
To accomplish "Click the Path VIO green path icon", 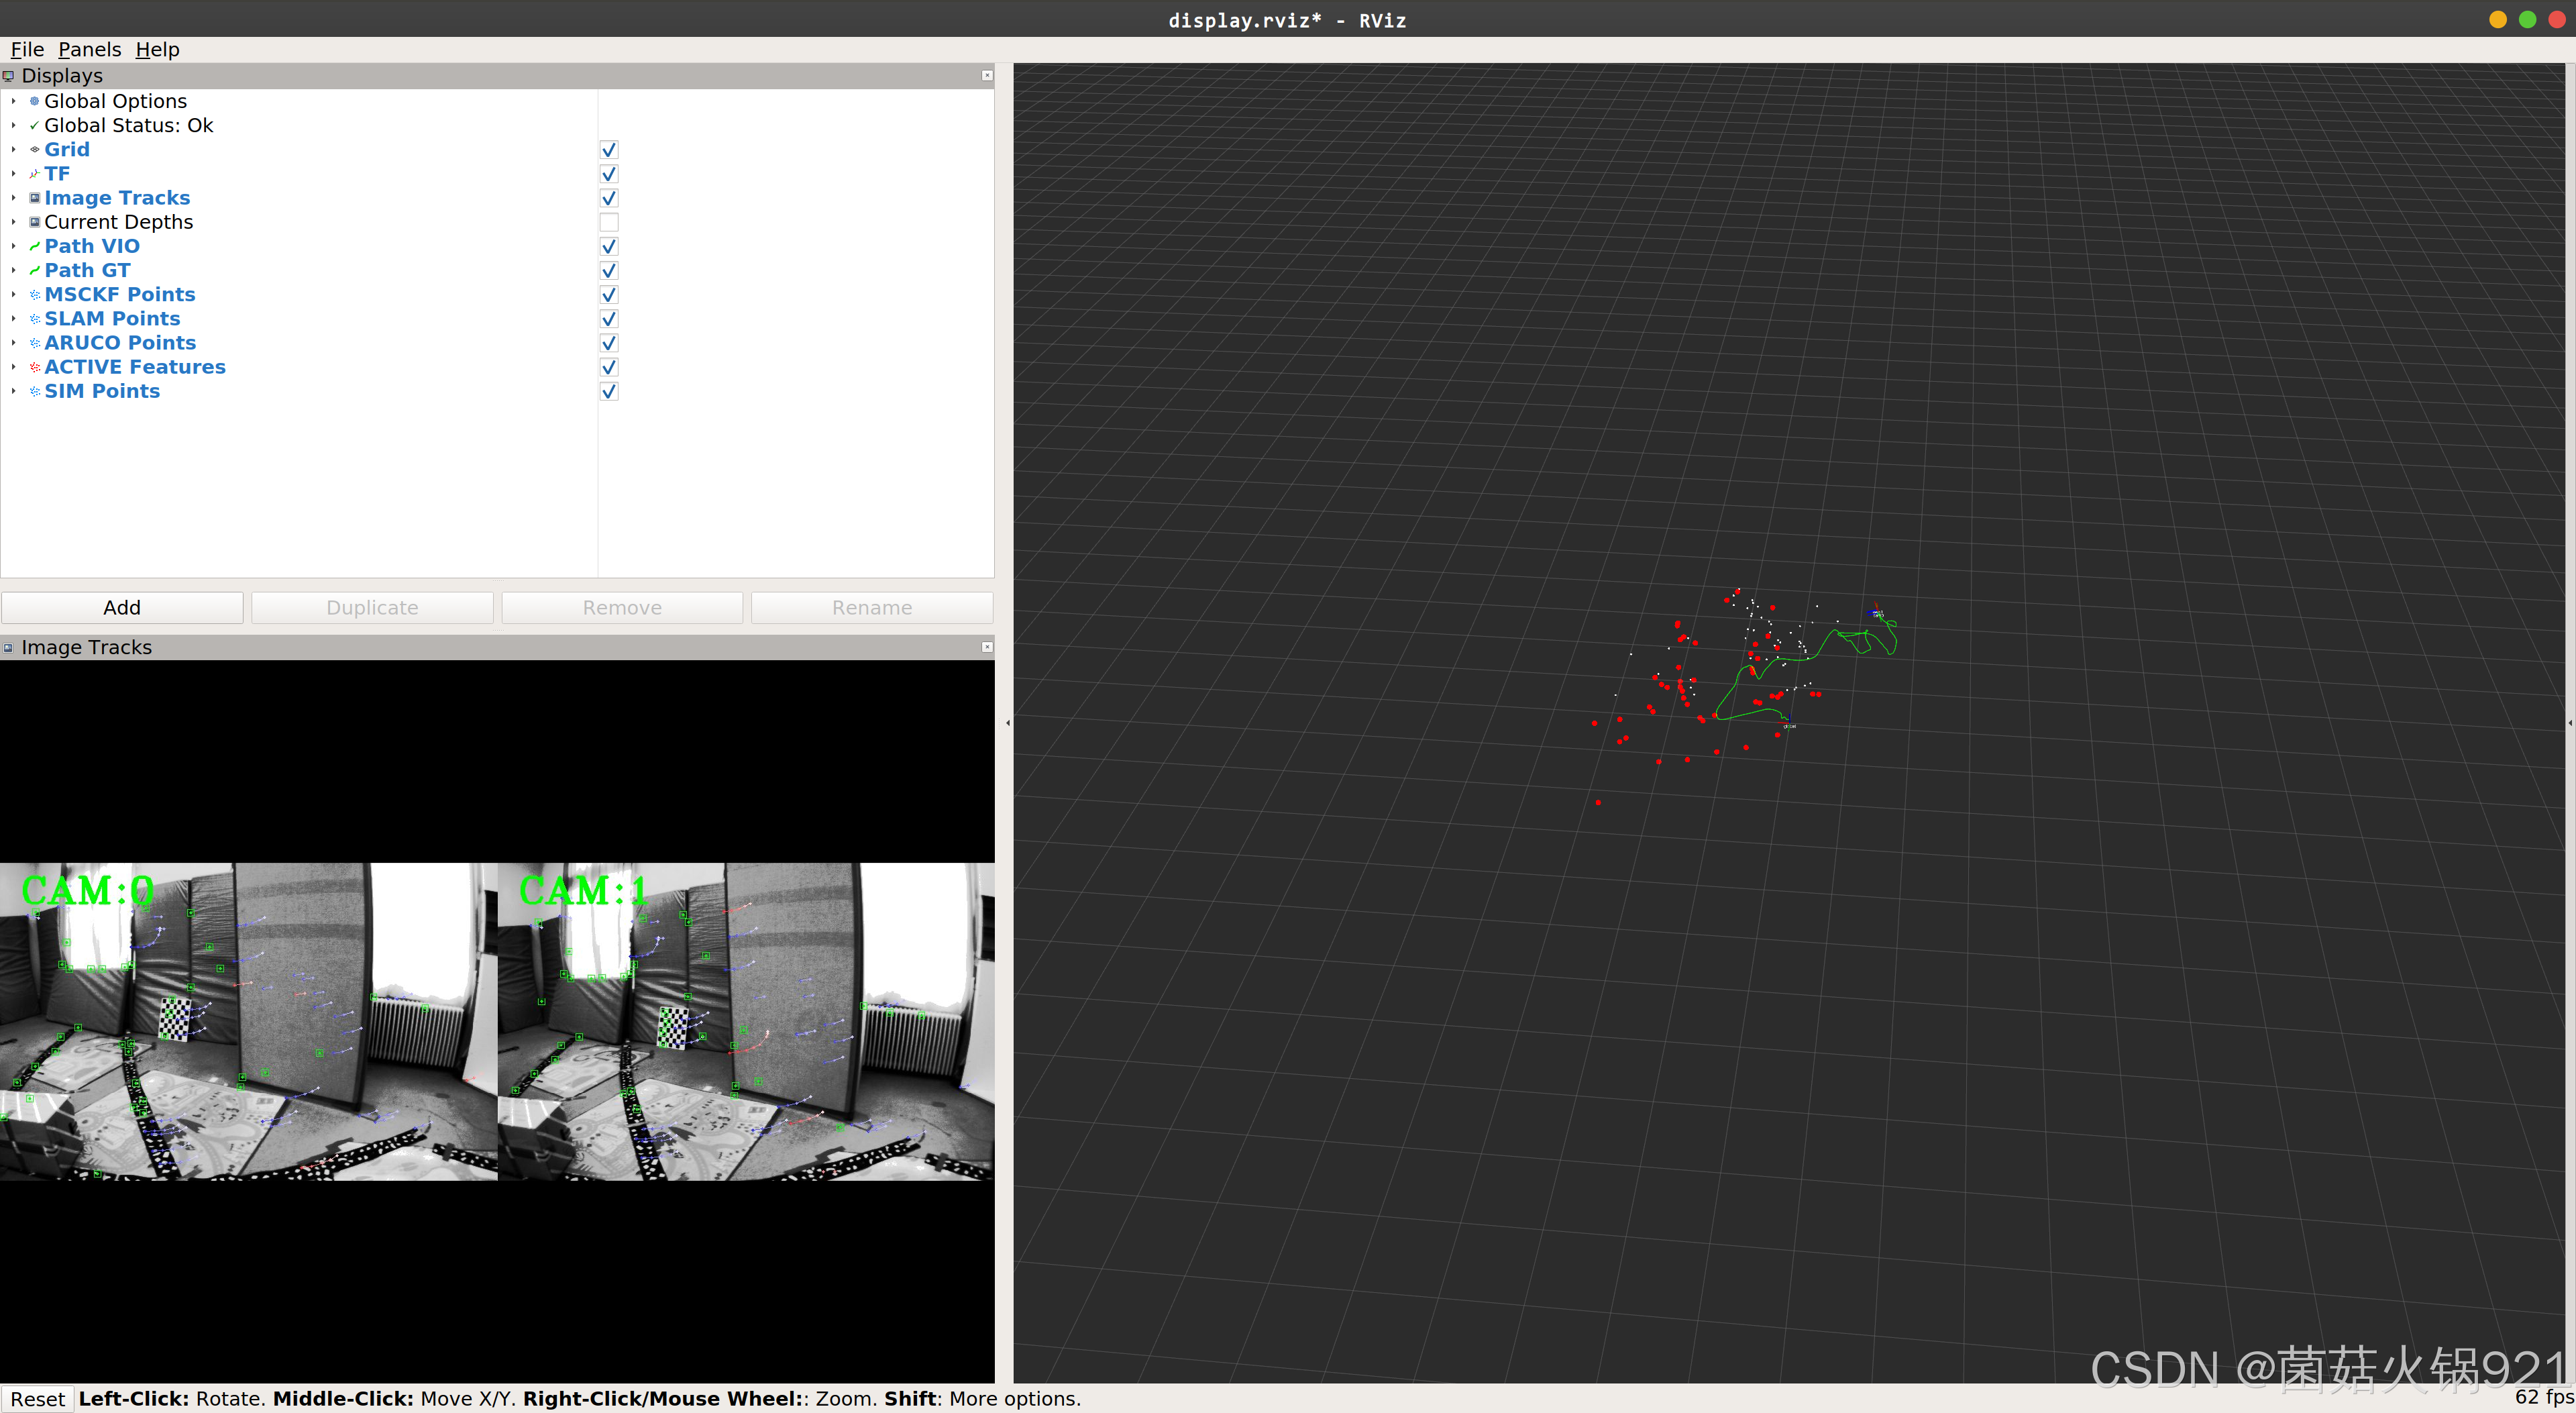I will coord(35,246).
